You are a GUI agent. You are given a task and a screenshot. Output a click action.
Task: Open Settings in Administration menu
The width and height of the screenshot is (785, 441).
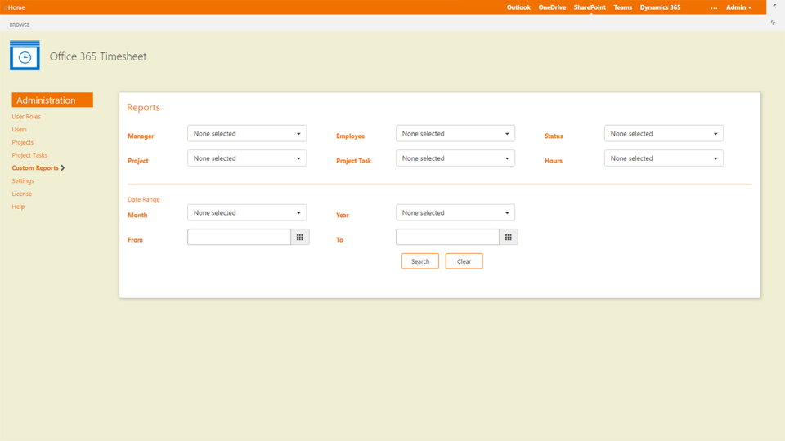click(x=23, y=181)
